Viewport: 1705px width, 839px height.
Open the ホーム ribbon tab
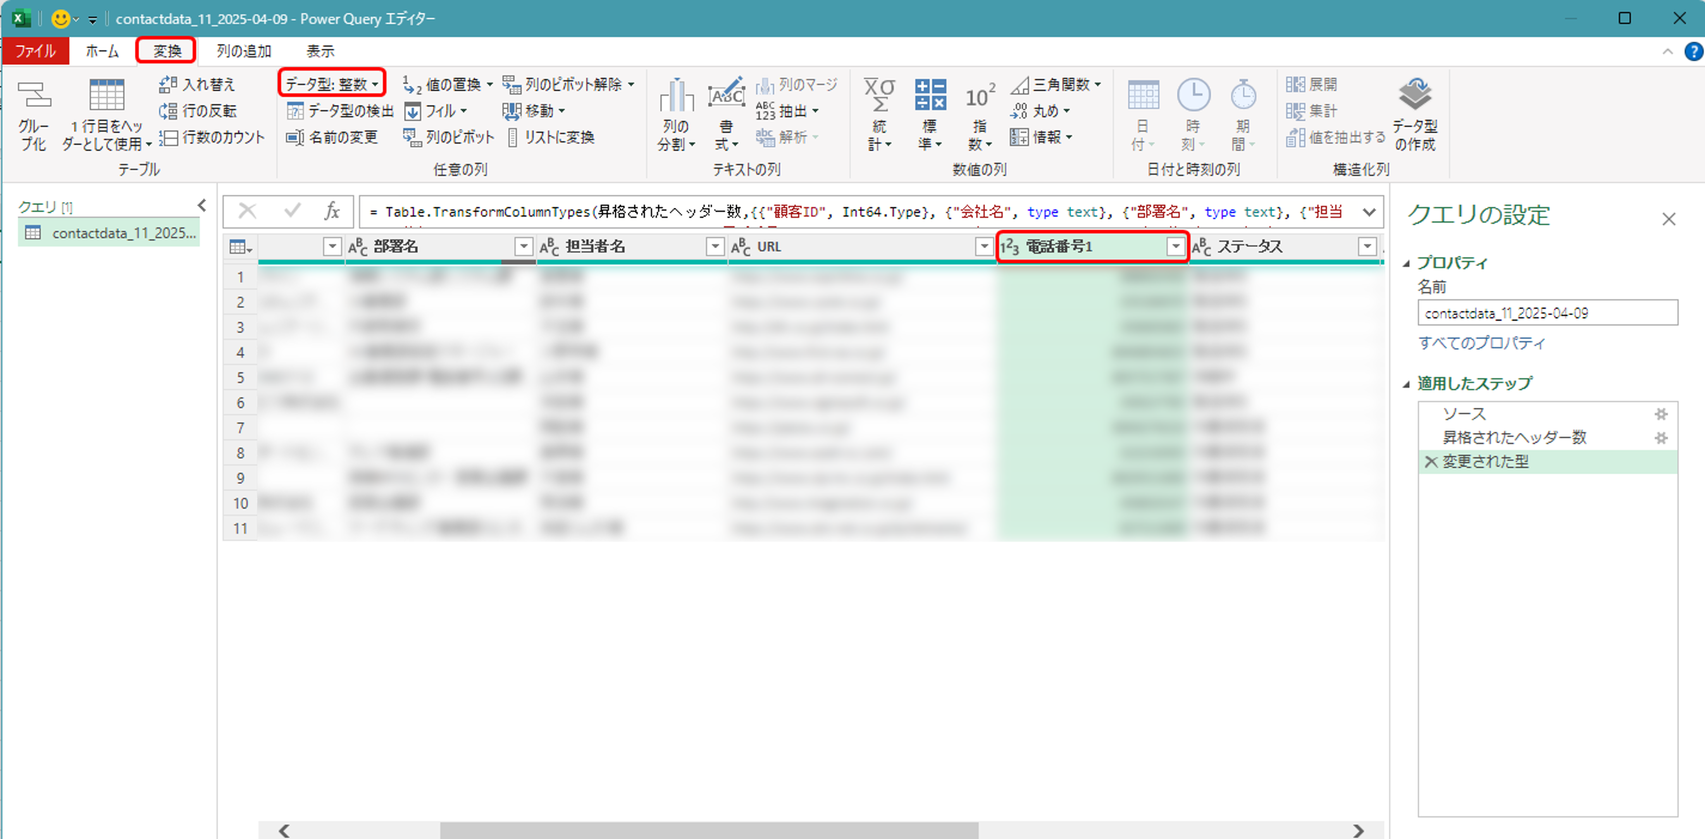click(x=102, y=51)
